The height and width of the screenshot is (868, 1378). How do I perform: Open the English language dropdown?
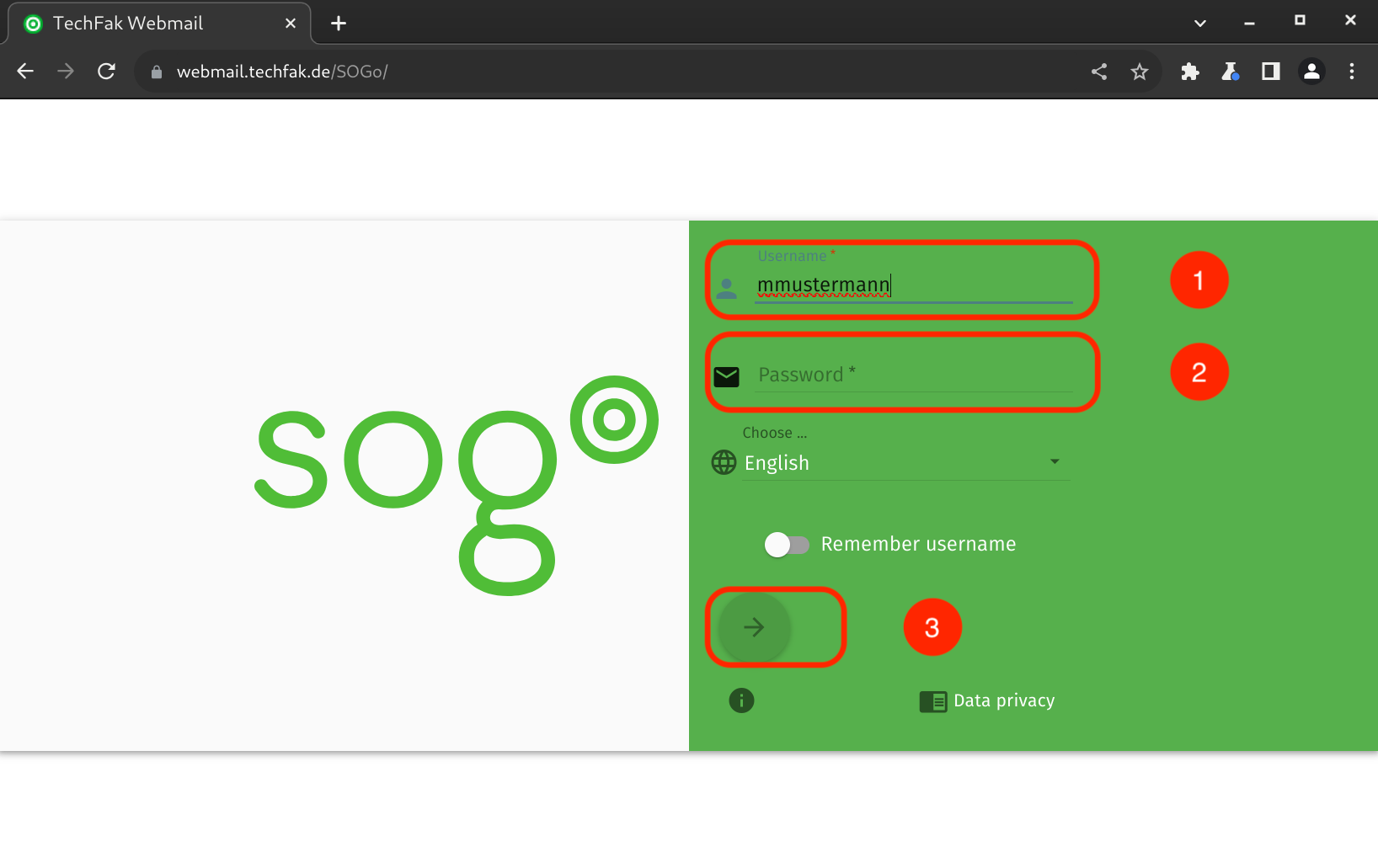(906, 463)
